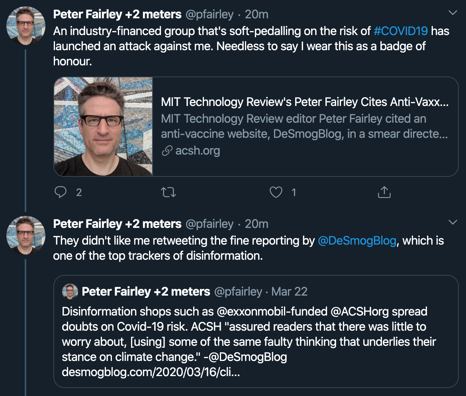
Task: Click small avatar in the quoted tweet
Action: click(70, 292)
